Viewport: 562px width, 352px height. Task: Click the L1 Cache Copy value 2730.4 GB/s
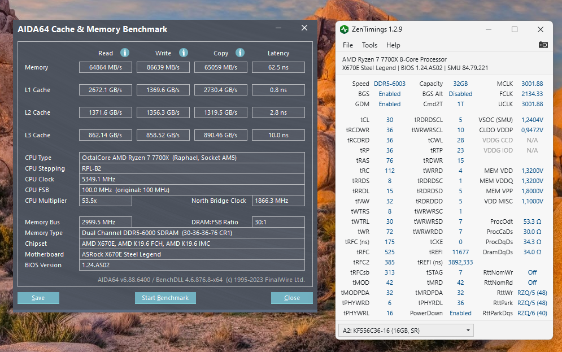pyautogui.click(x=221, y=90)
